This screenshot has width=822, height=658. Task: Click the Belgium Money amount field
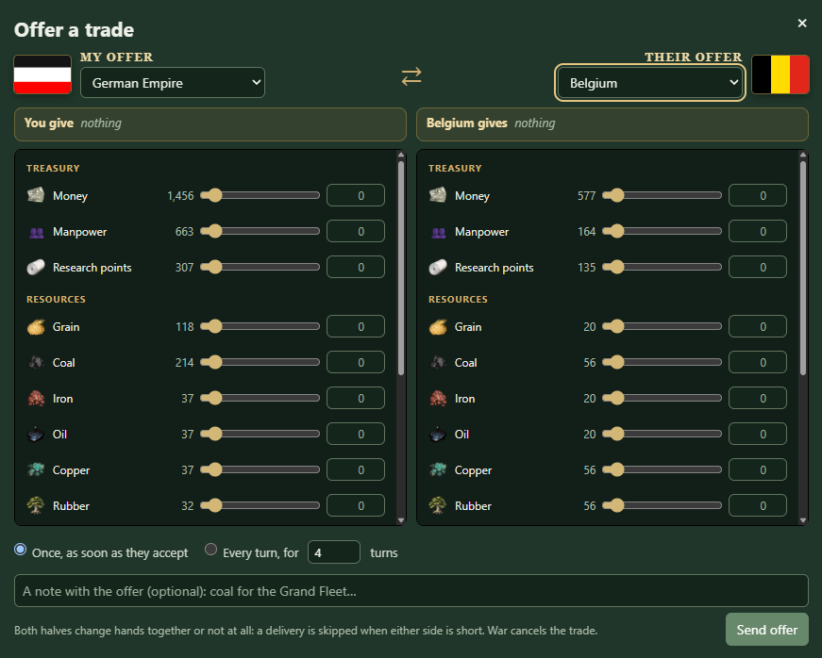(758, 195)
